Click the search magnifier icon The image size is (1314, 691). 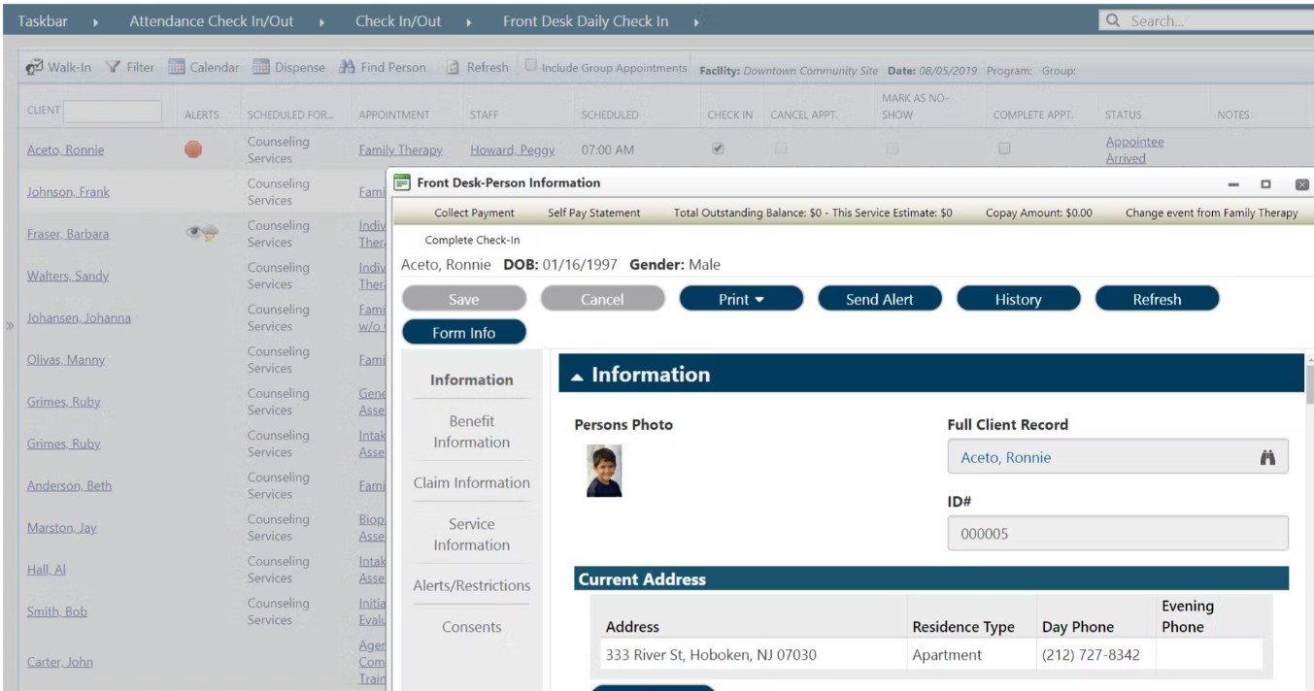pyautogui.click(x=1113, y=20)
